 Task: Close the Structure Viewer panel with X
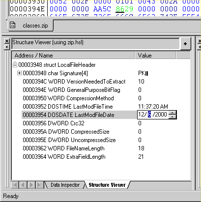[7, 41]
